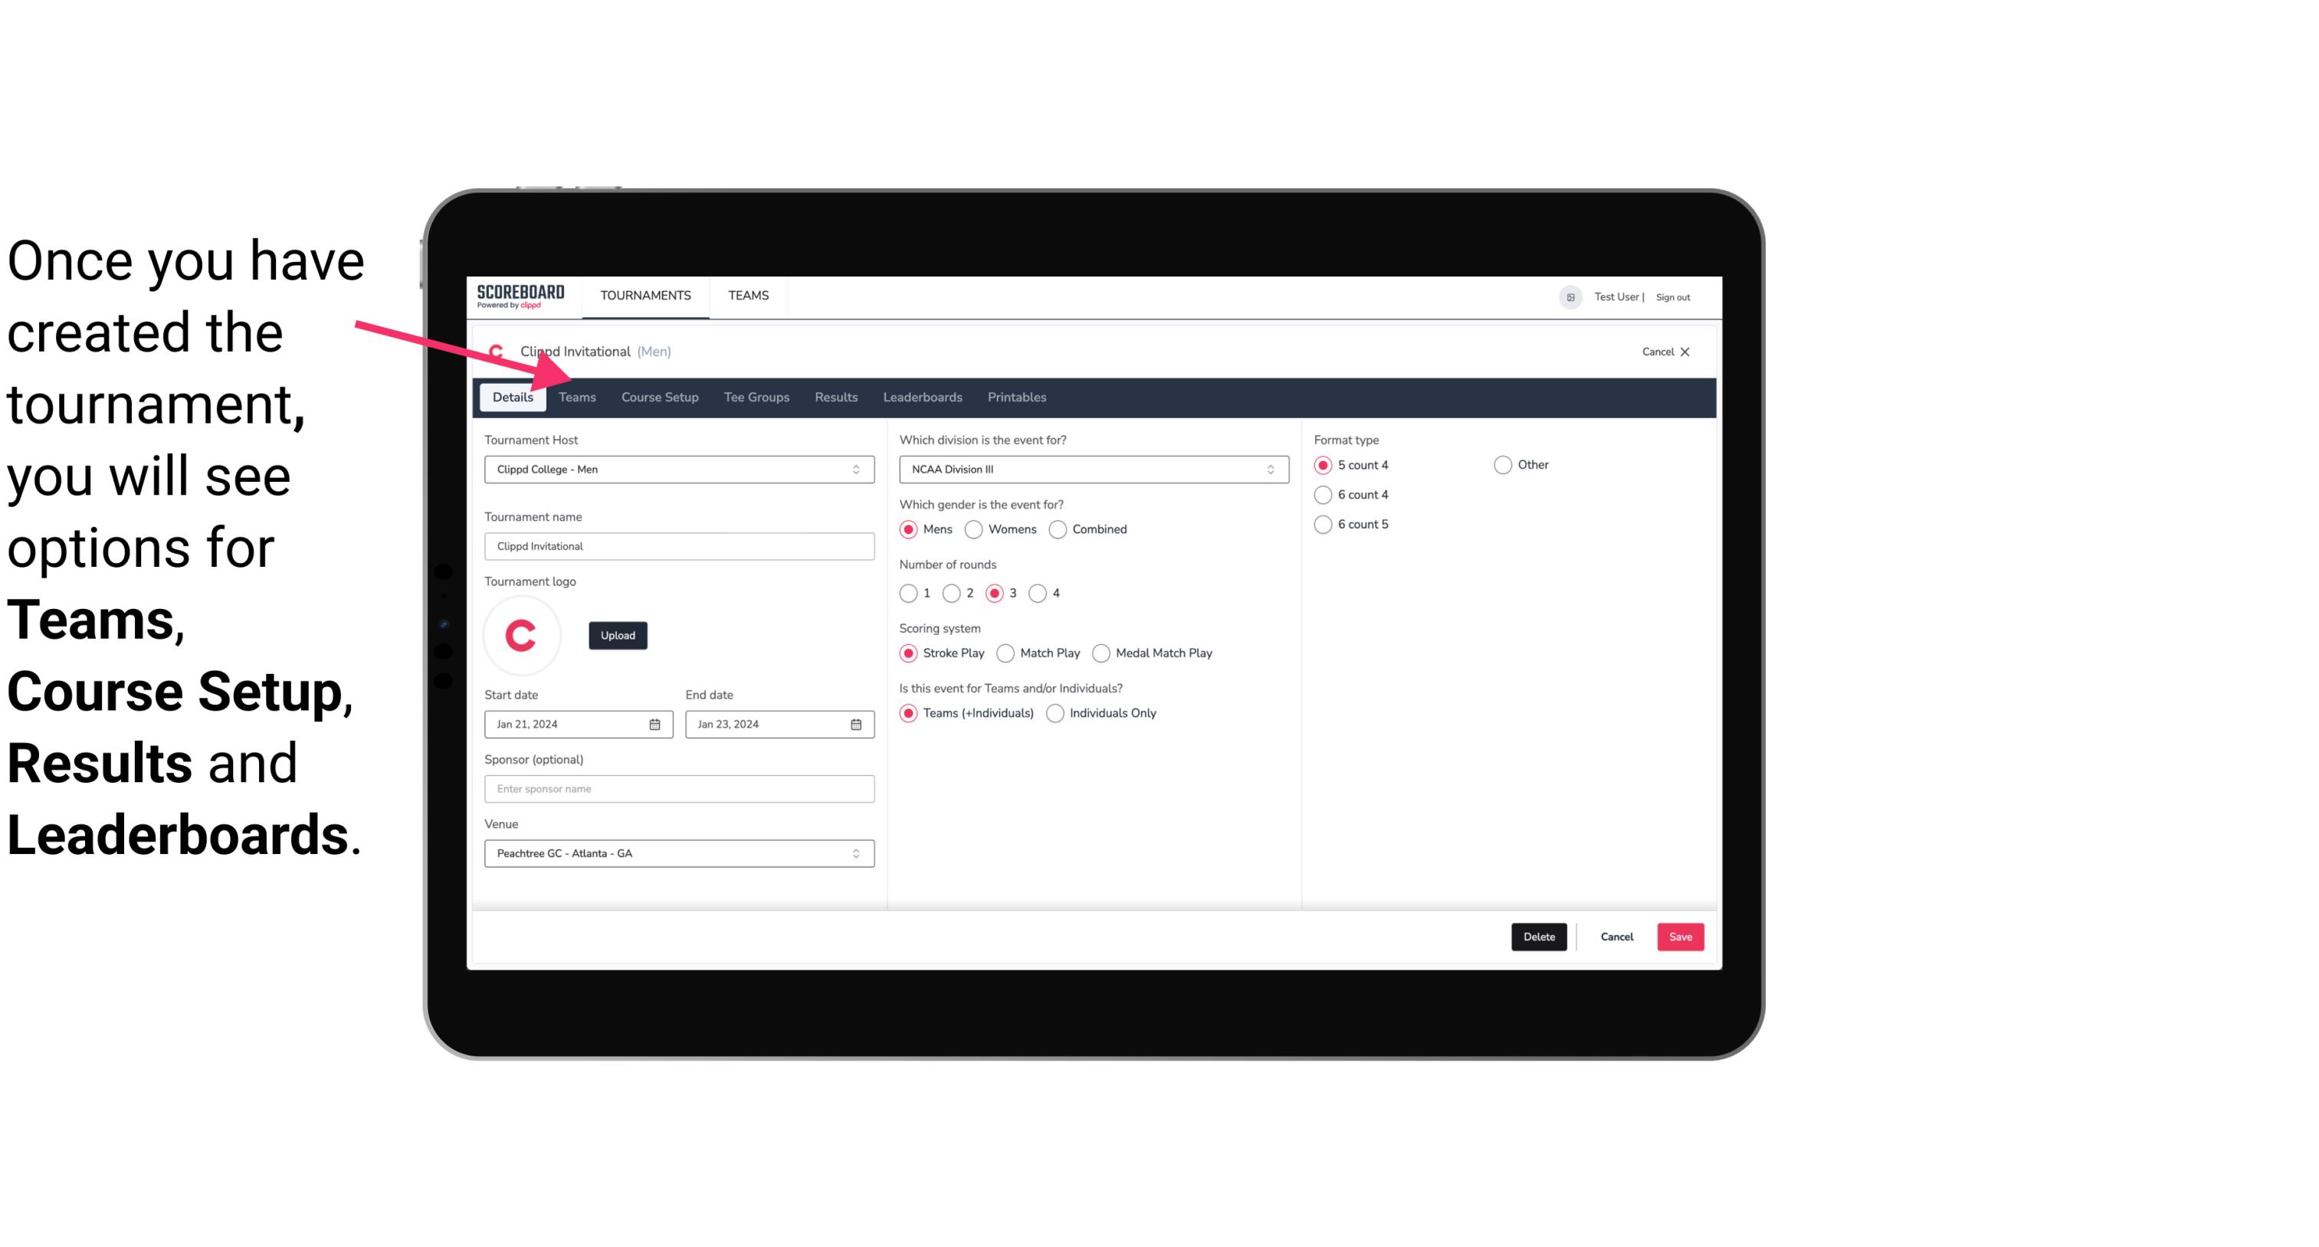This screenshot has width=2319, height=1247.
Task: Select Individuals Only radio button
Action: [x=1055, y=712]
